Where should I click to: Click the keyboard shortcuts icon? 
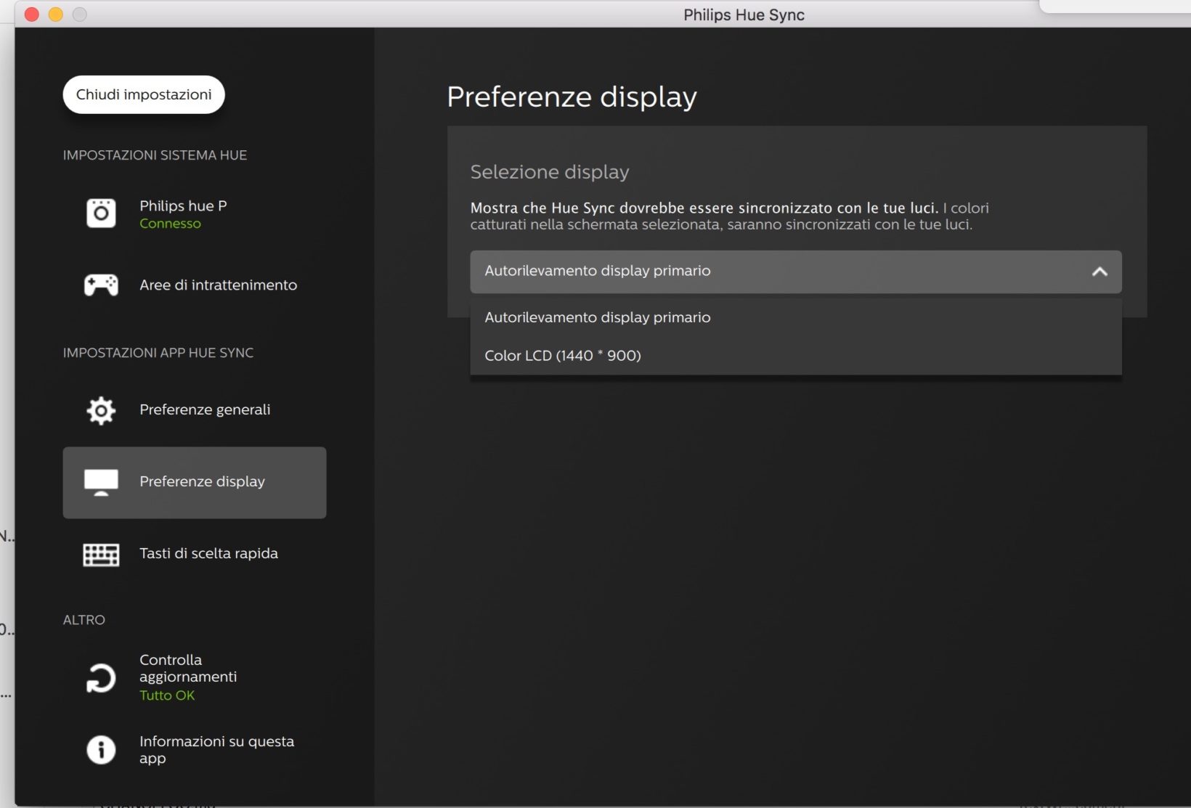click(x=101, y=554)
